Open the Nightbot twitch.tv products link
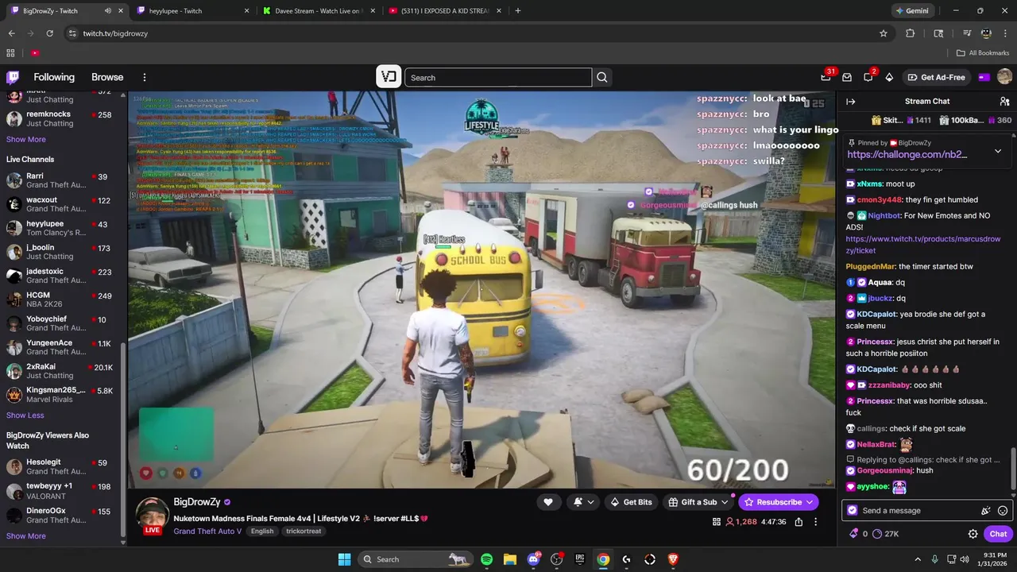1017x572 pixels. tap(922, 244)
